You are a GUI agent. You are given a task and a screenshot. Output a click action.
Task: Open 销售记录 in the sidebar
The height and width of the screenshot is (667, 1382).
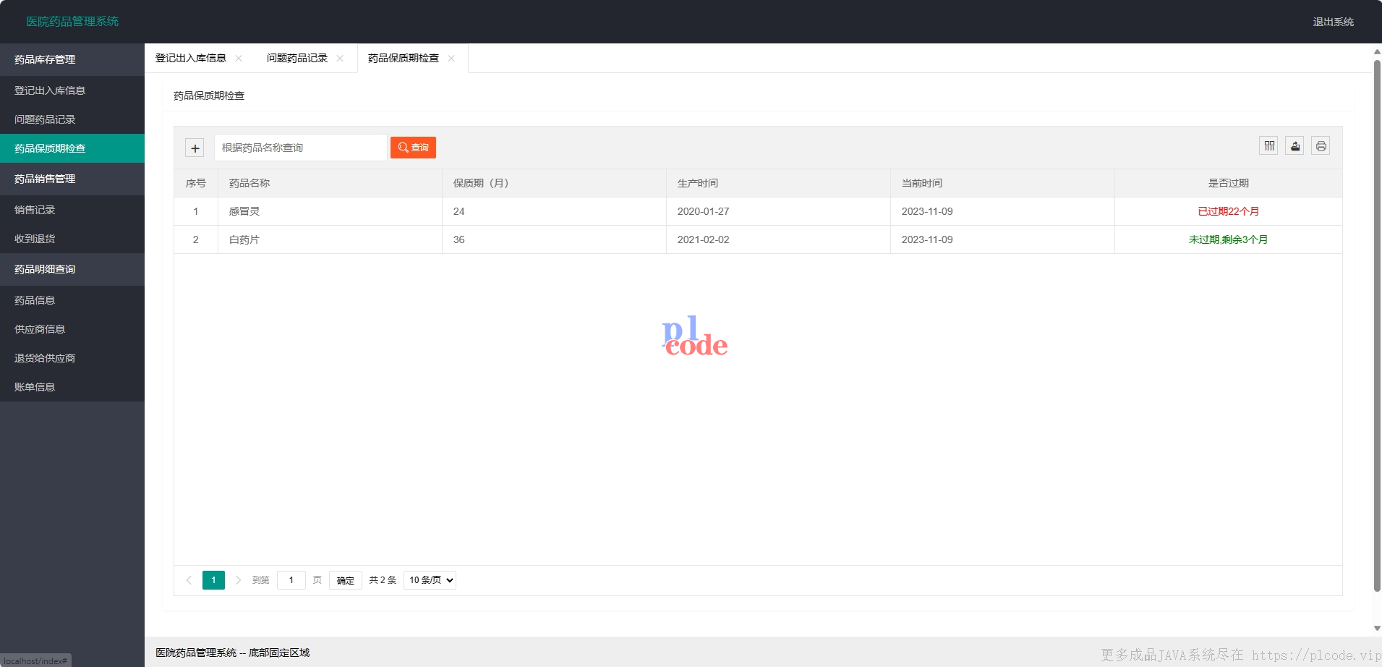(72, 210)
